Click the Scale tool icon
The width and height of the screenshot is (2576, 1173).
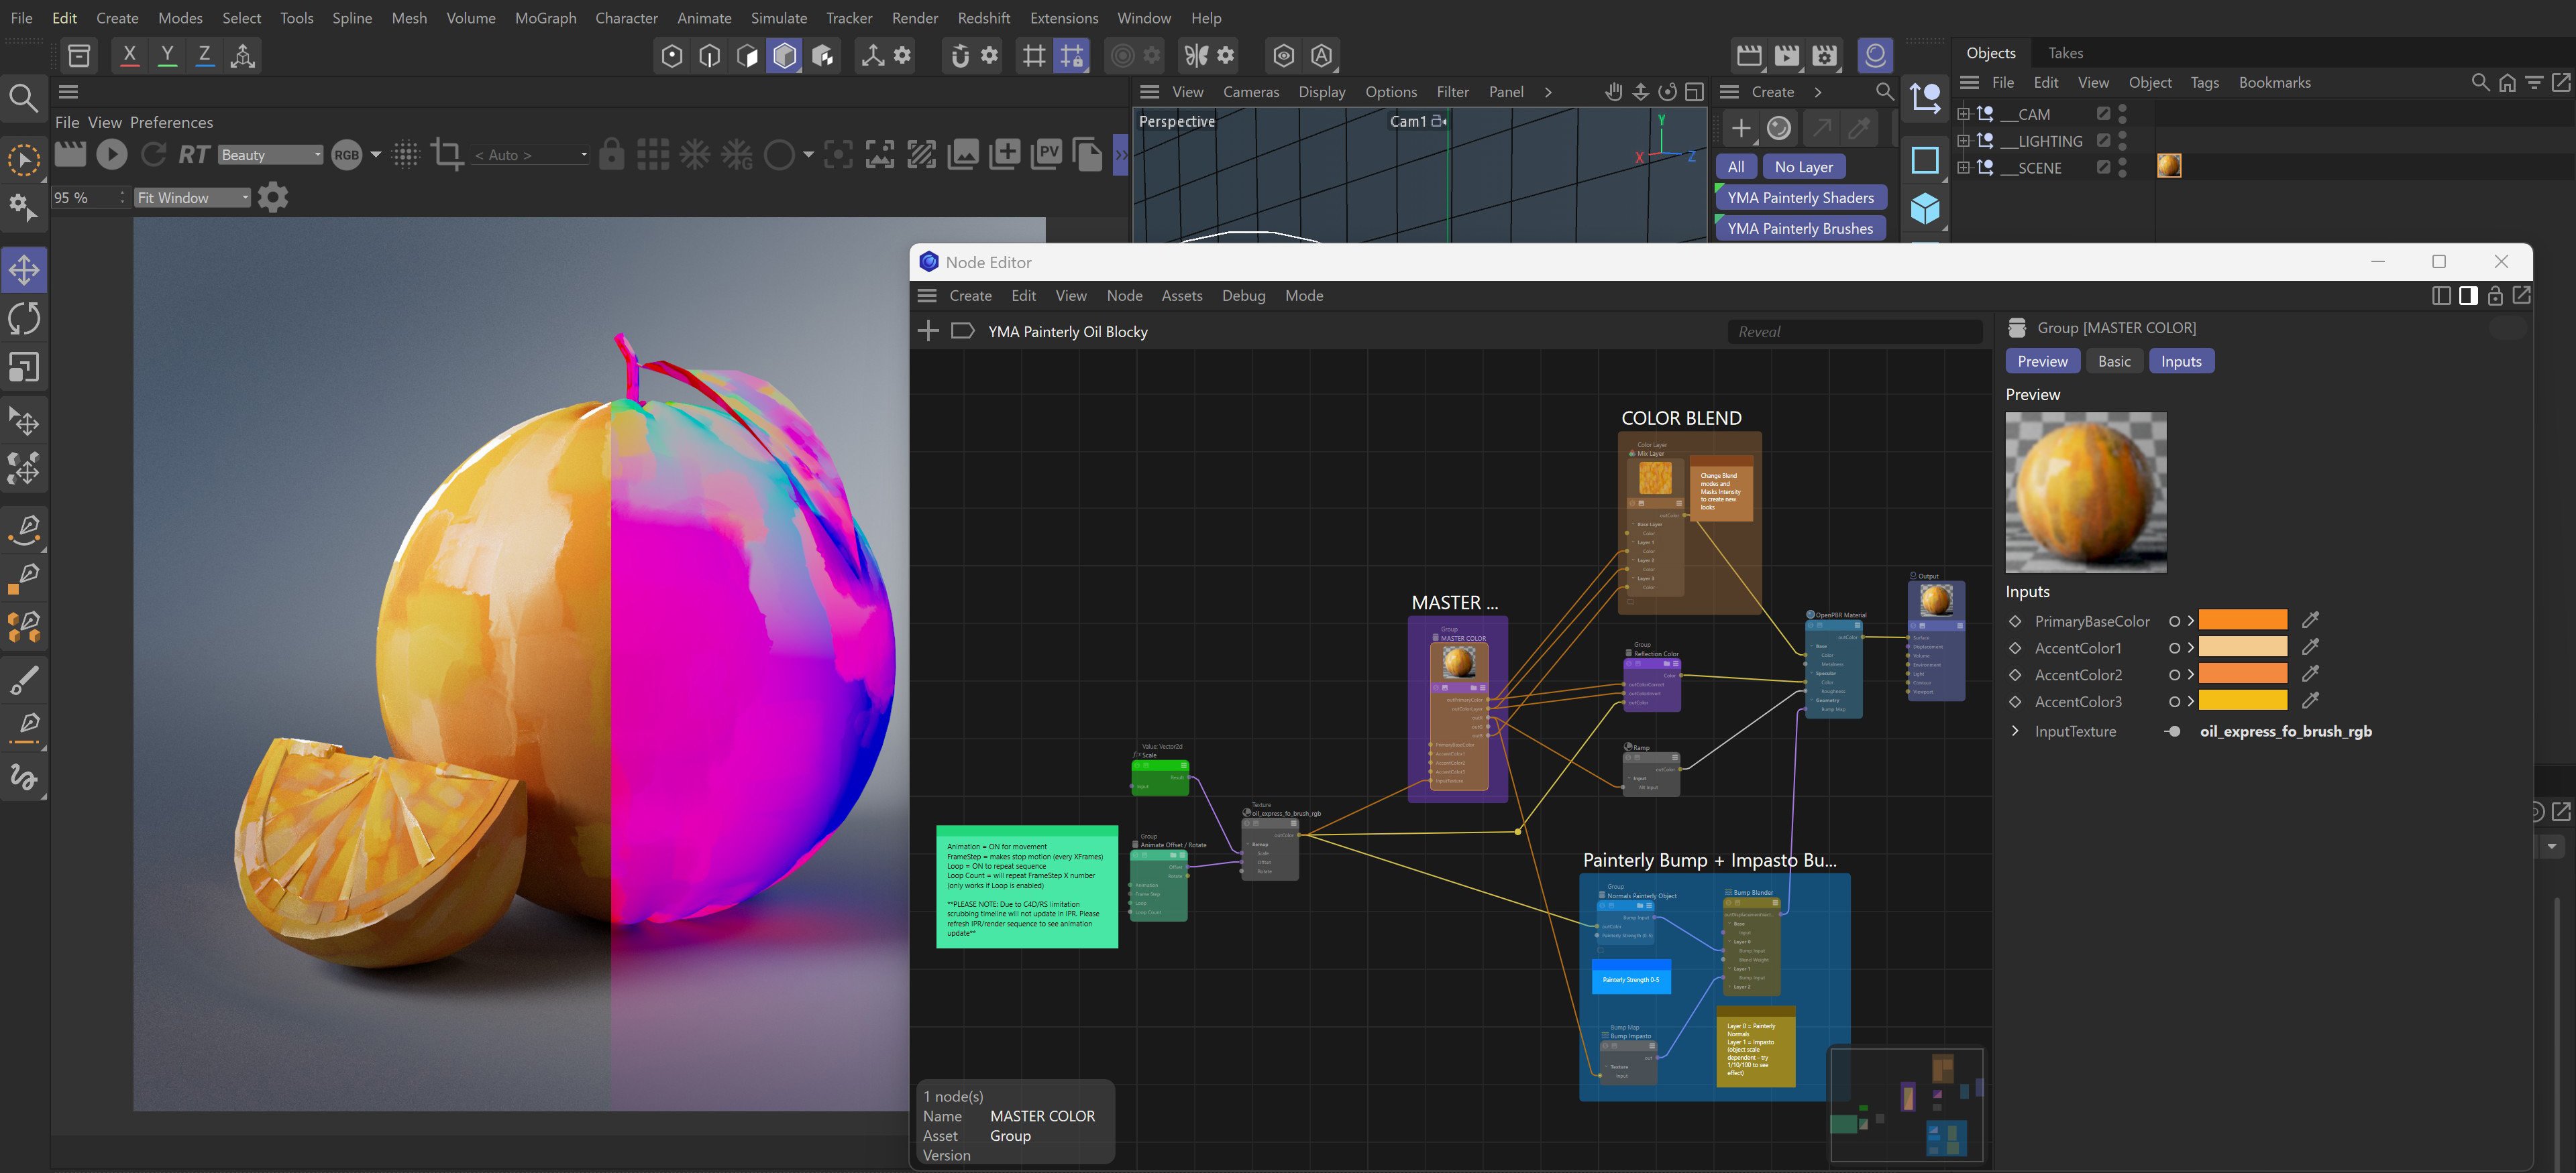point(24,368)
